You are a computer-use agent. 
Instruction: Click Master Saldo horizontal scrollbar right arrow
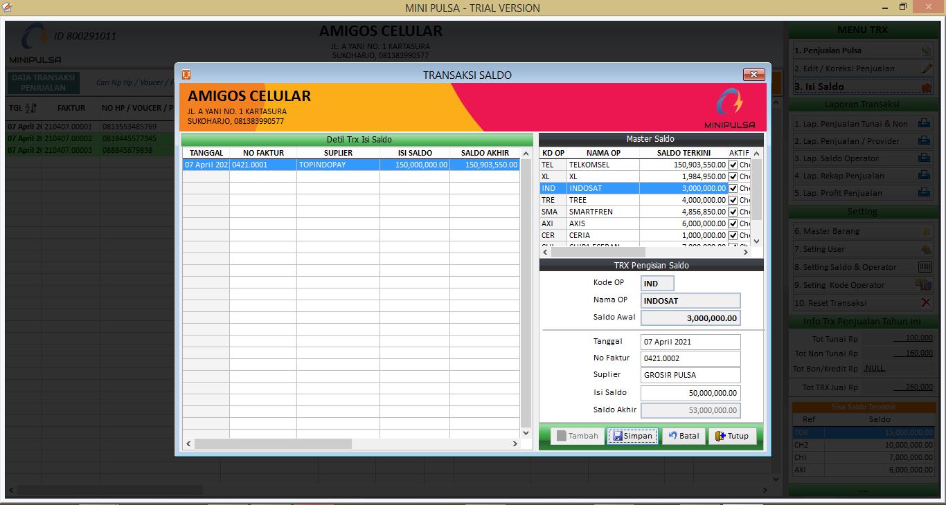click(x=745, y=252)
